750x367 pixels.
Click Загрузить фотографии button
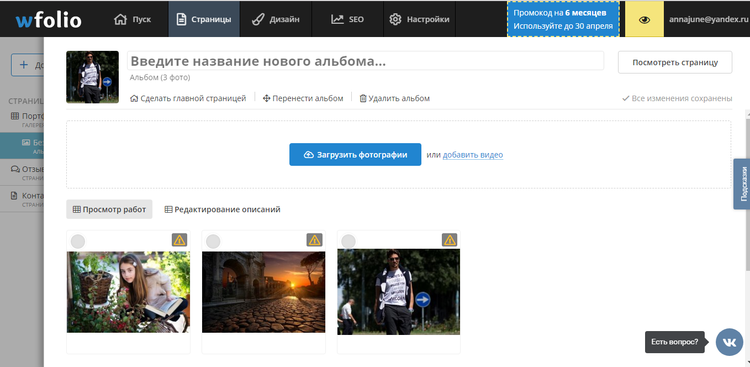[355, 154]
